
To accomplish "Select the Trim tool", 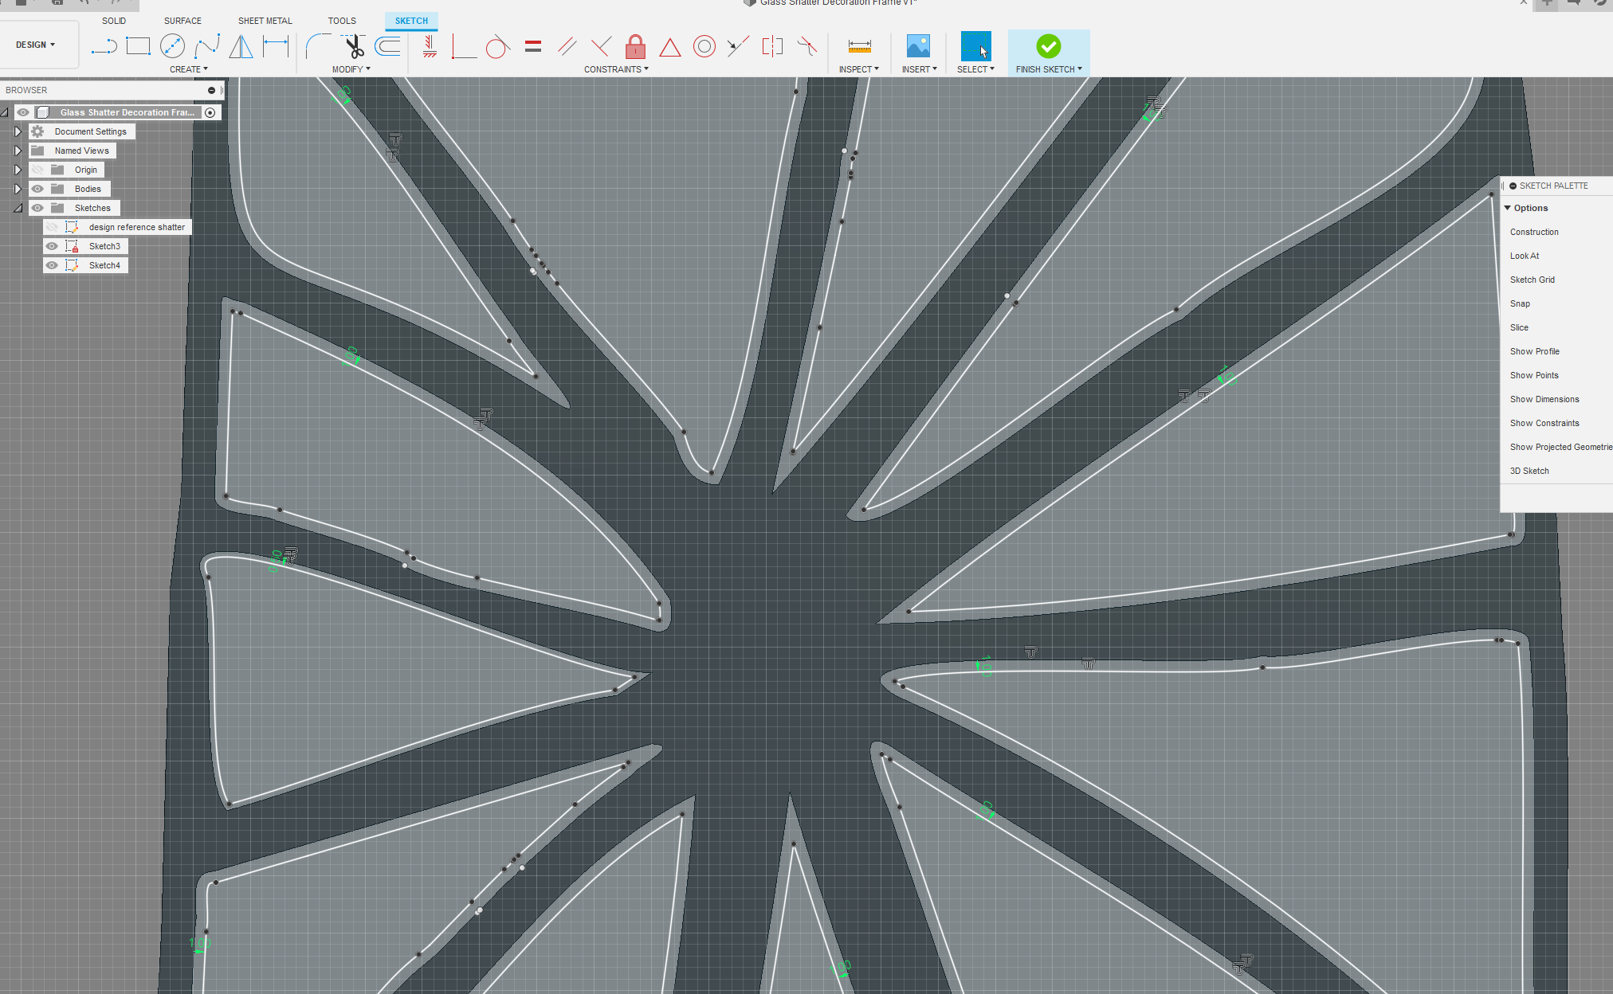I will pyautogui.click(x=354, y=45).
